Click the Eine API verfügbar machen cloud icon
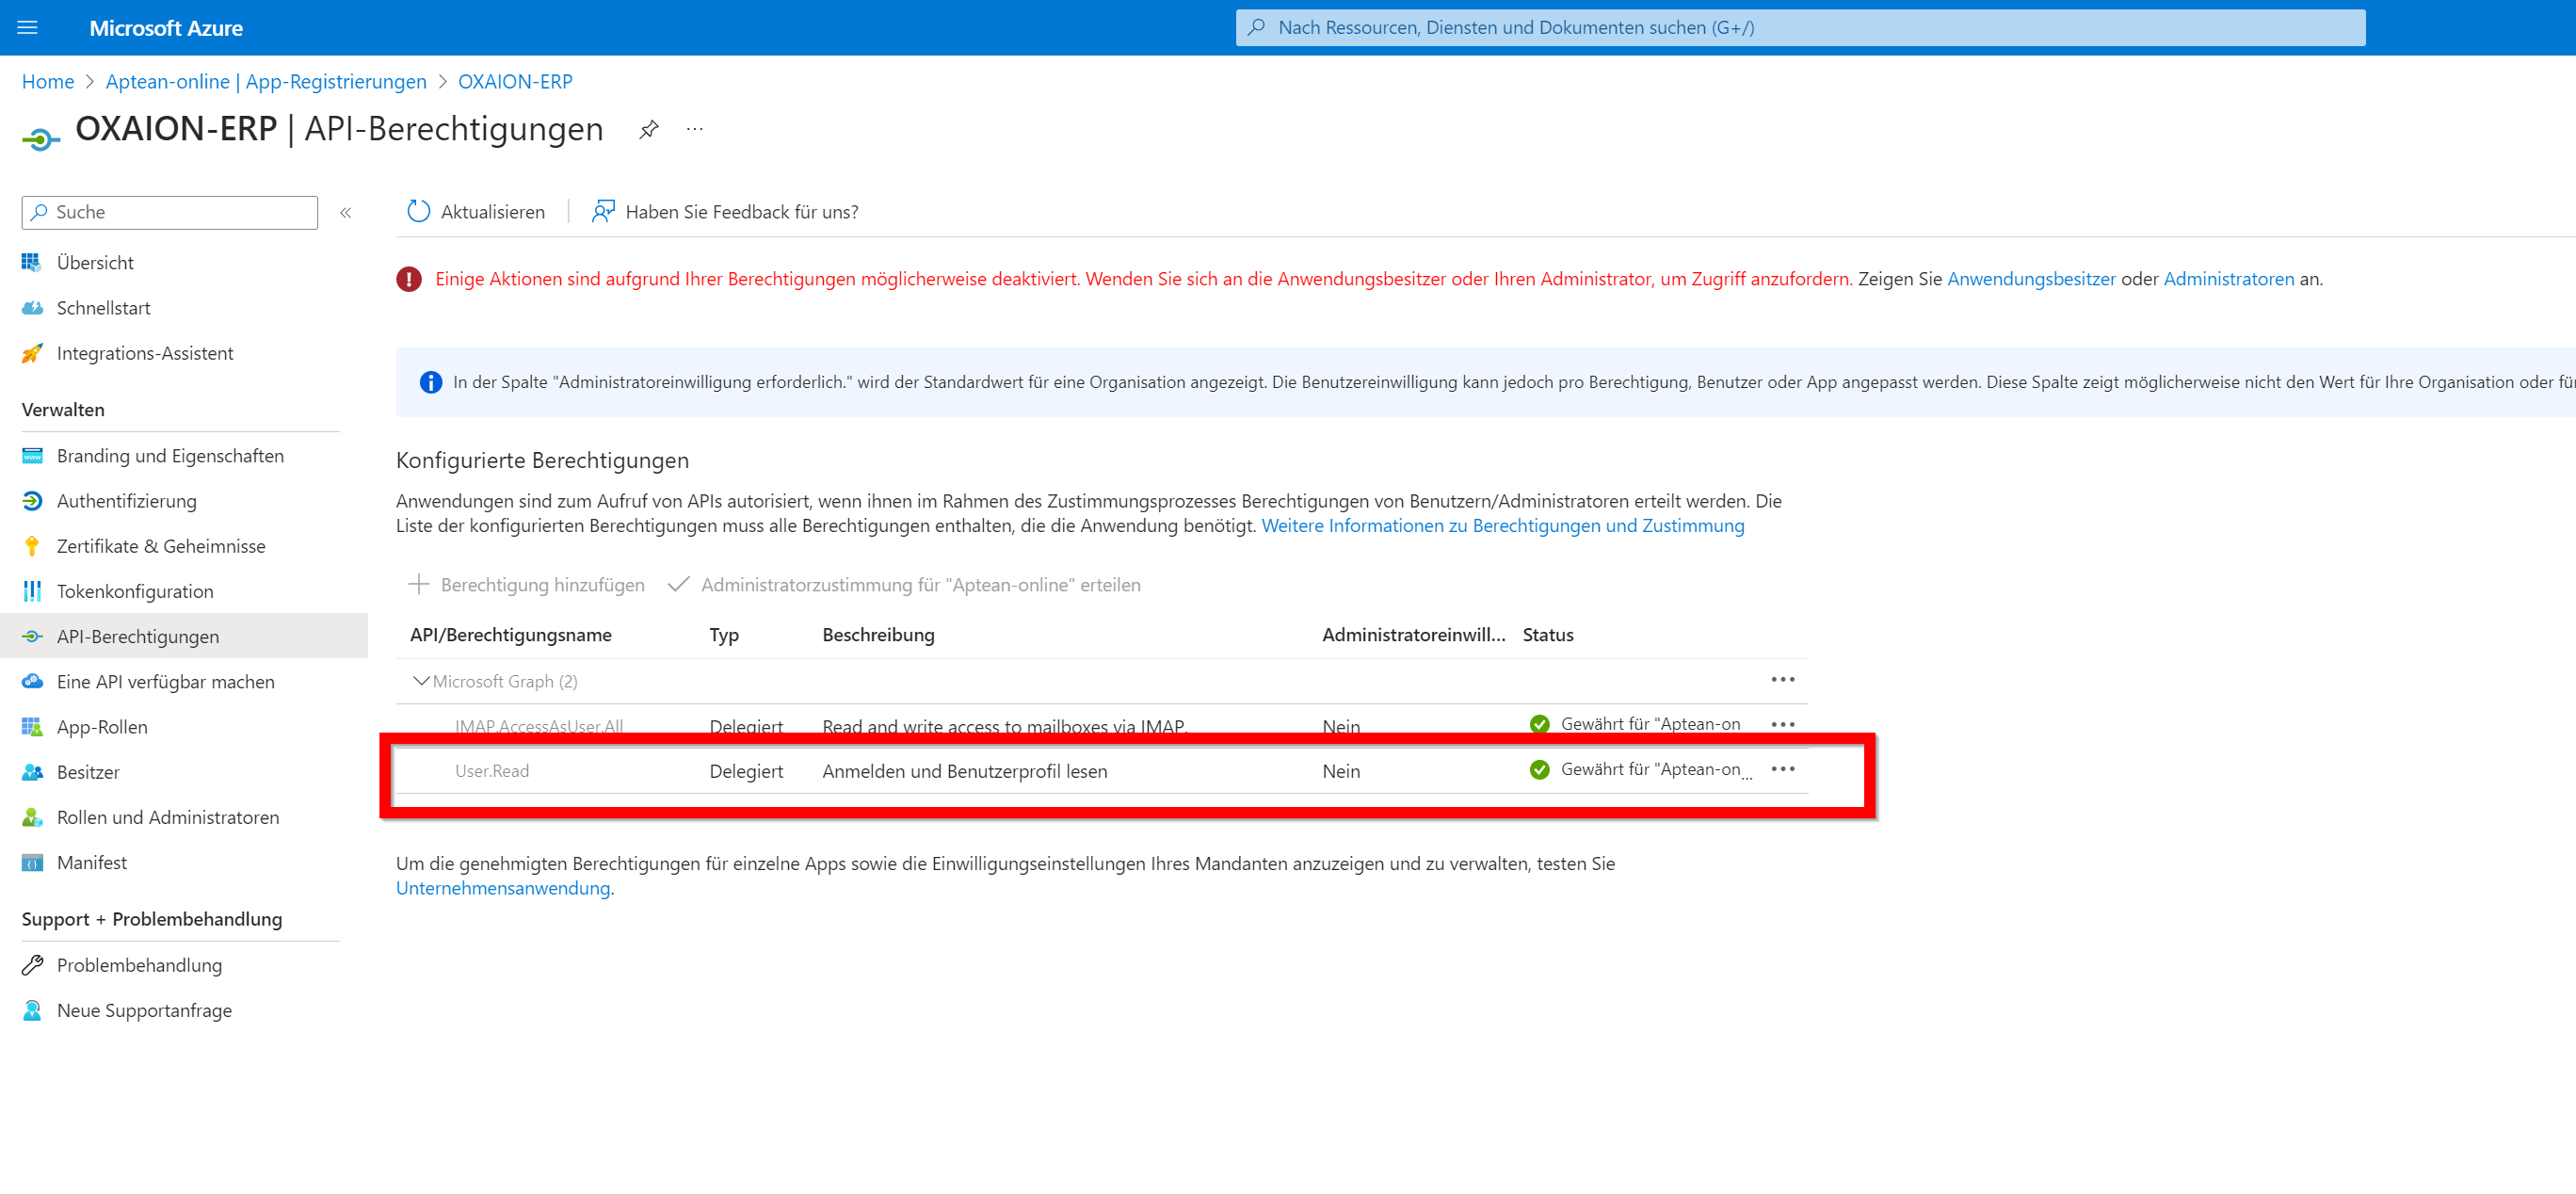 point(32,681)
